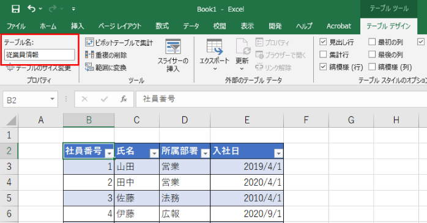The image size is (427, 223).
Task: Click the formula bar Cancel X icon
Action: 84,99
